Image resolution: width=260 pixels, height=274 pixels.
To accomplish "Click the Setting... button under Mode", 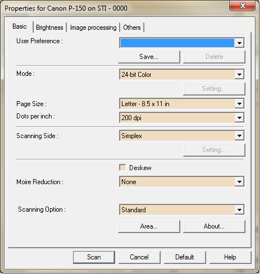I will click(x=214, y=89).
